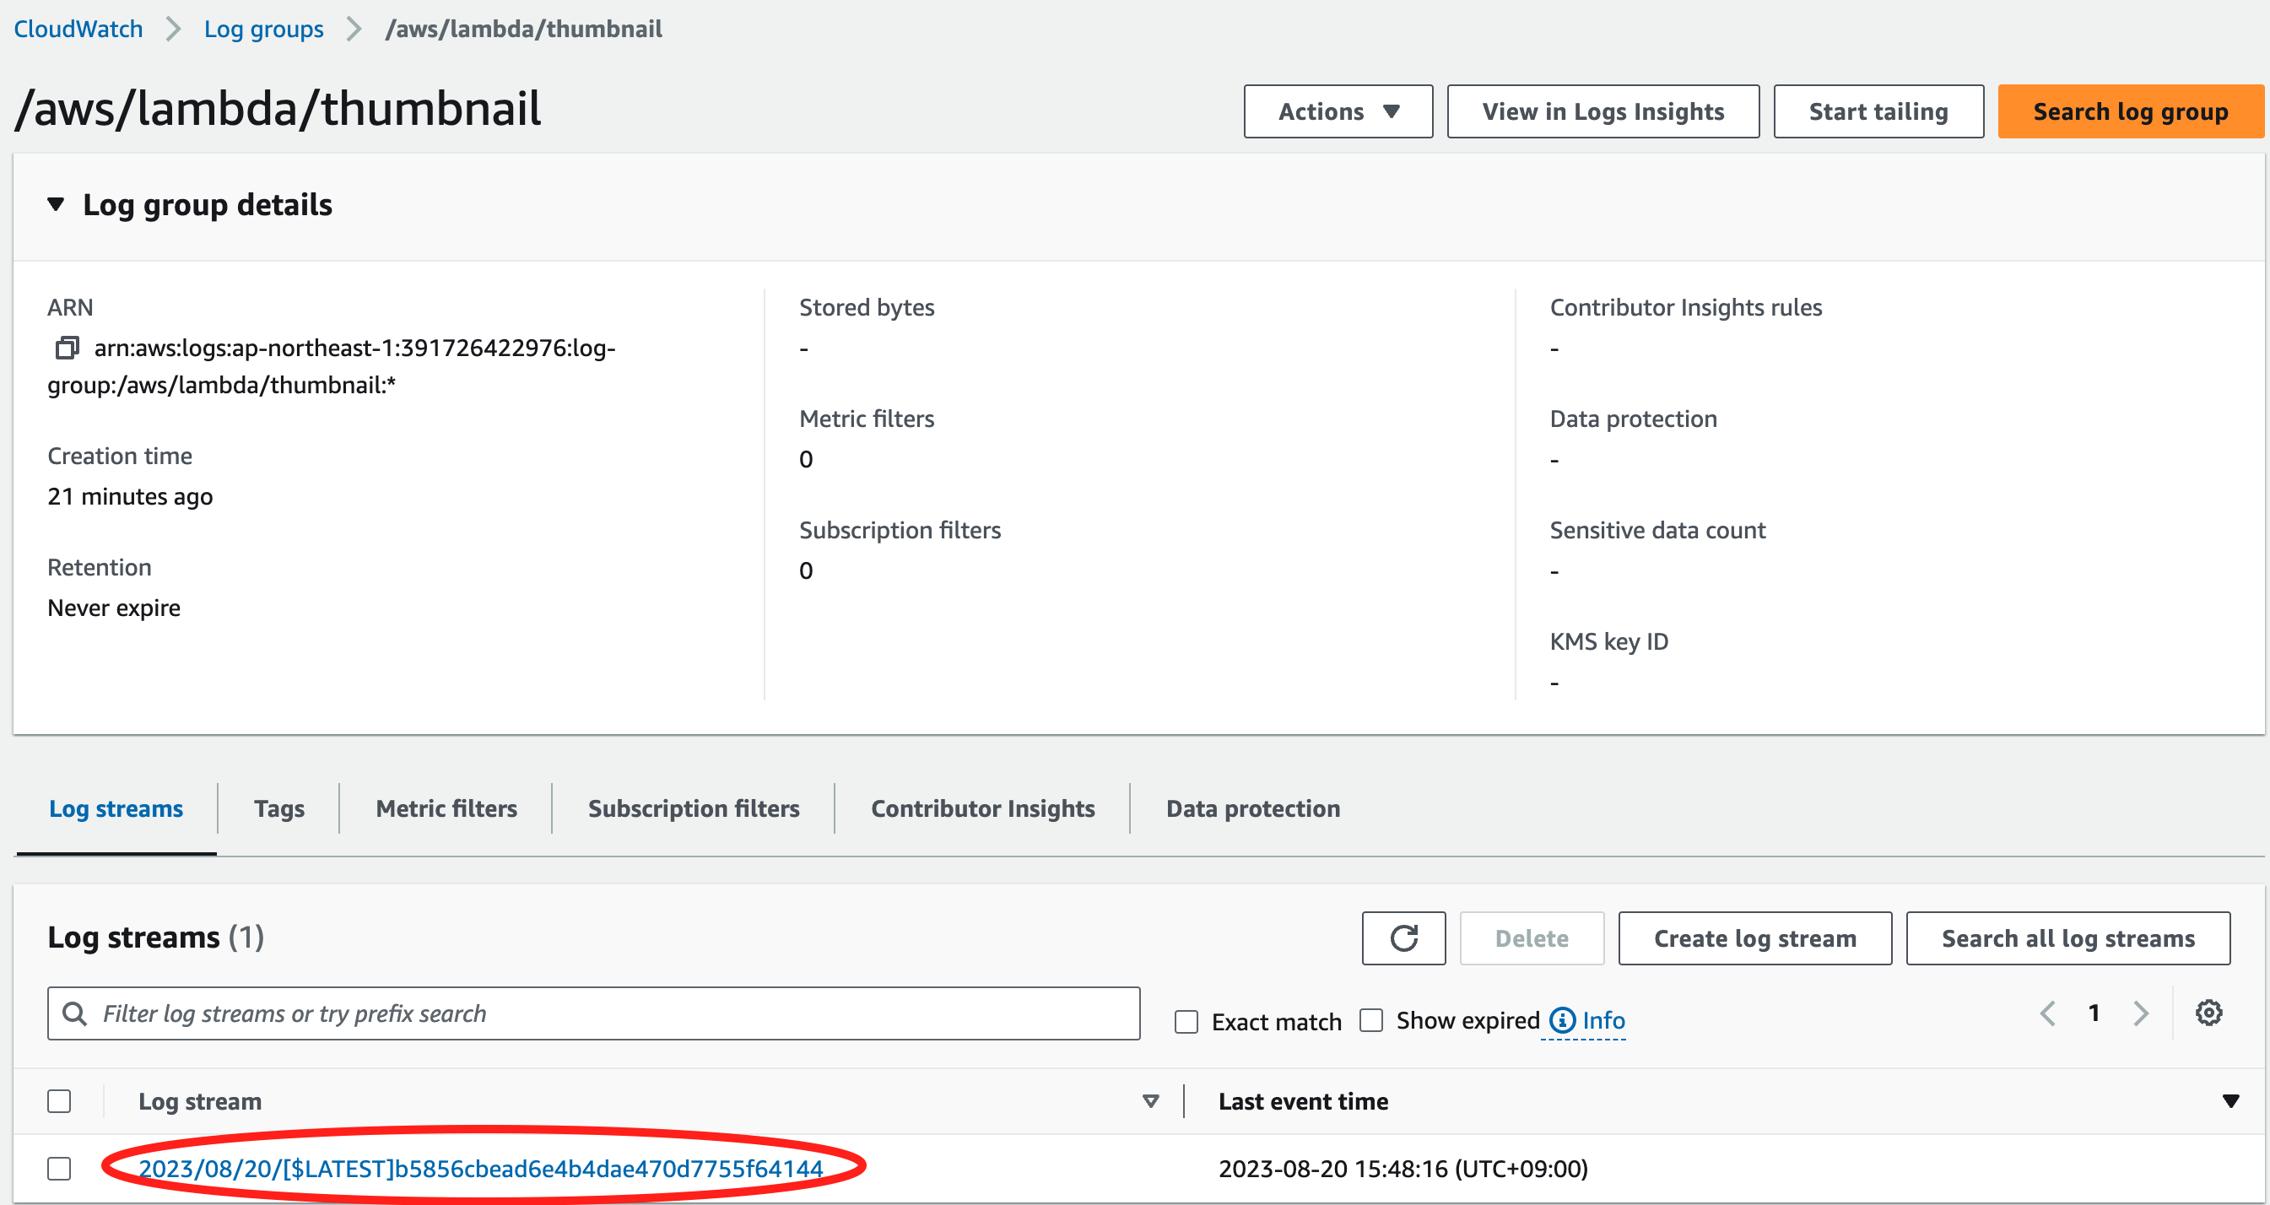Click the Metric filters count 0
2270x1205 pixels.
coord(805,459)
